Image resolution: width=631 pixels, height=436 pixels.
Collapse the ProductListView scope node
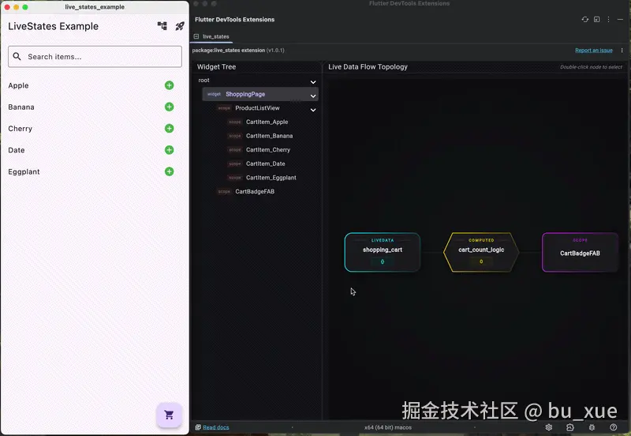[x=312, y=110]
